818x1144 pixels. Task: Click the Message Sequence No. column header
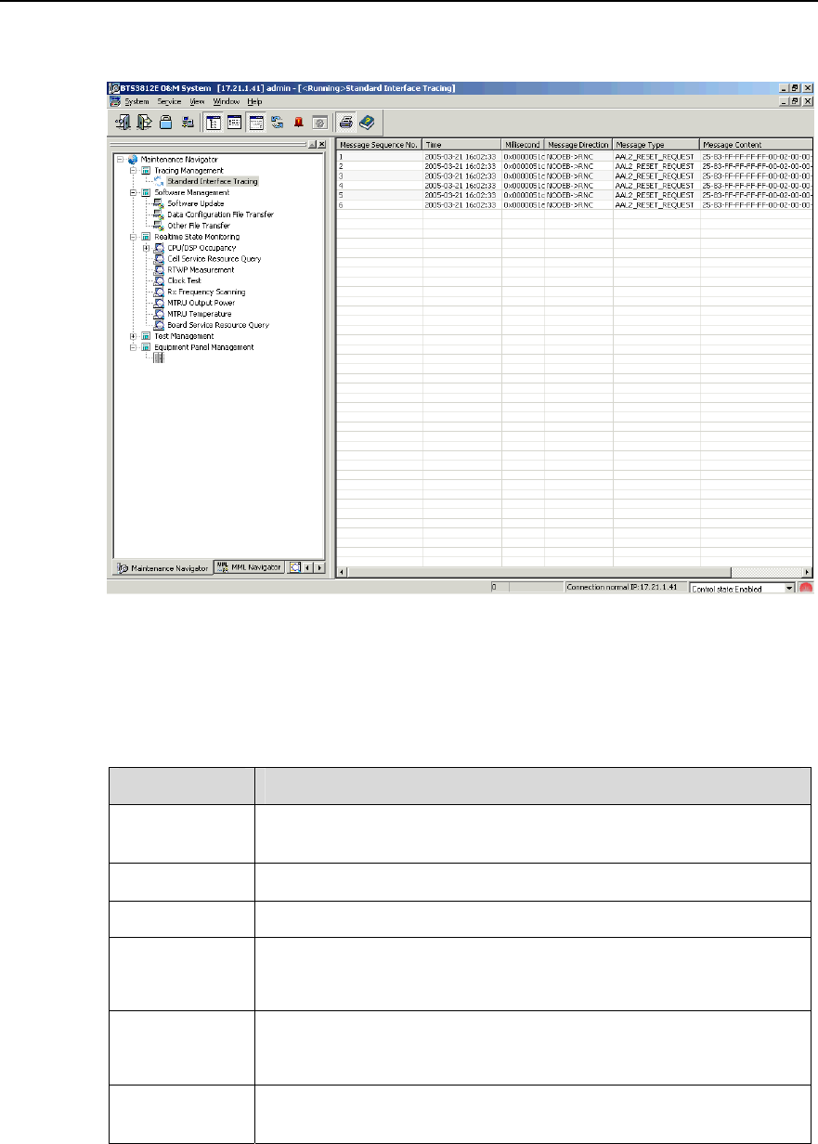[x=379, y=145]
